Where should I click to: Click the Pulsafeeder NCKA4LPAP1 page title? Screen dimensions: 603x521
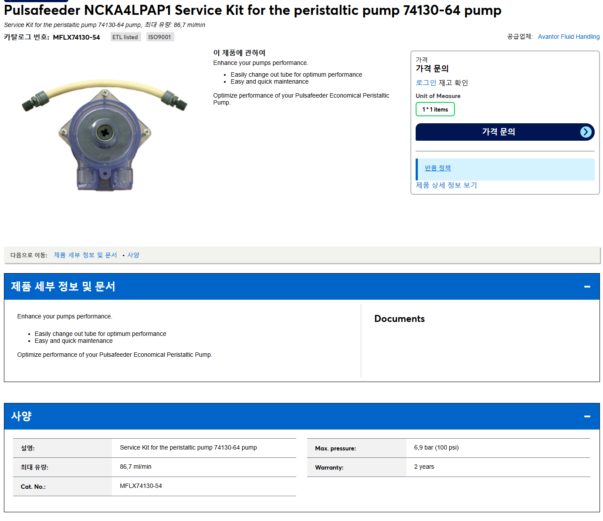point(253,10)
